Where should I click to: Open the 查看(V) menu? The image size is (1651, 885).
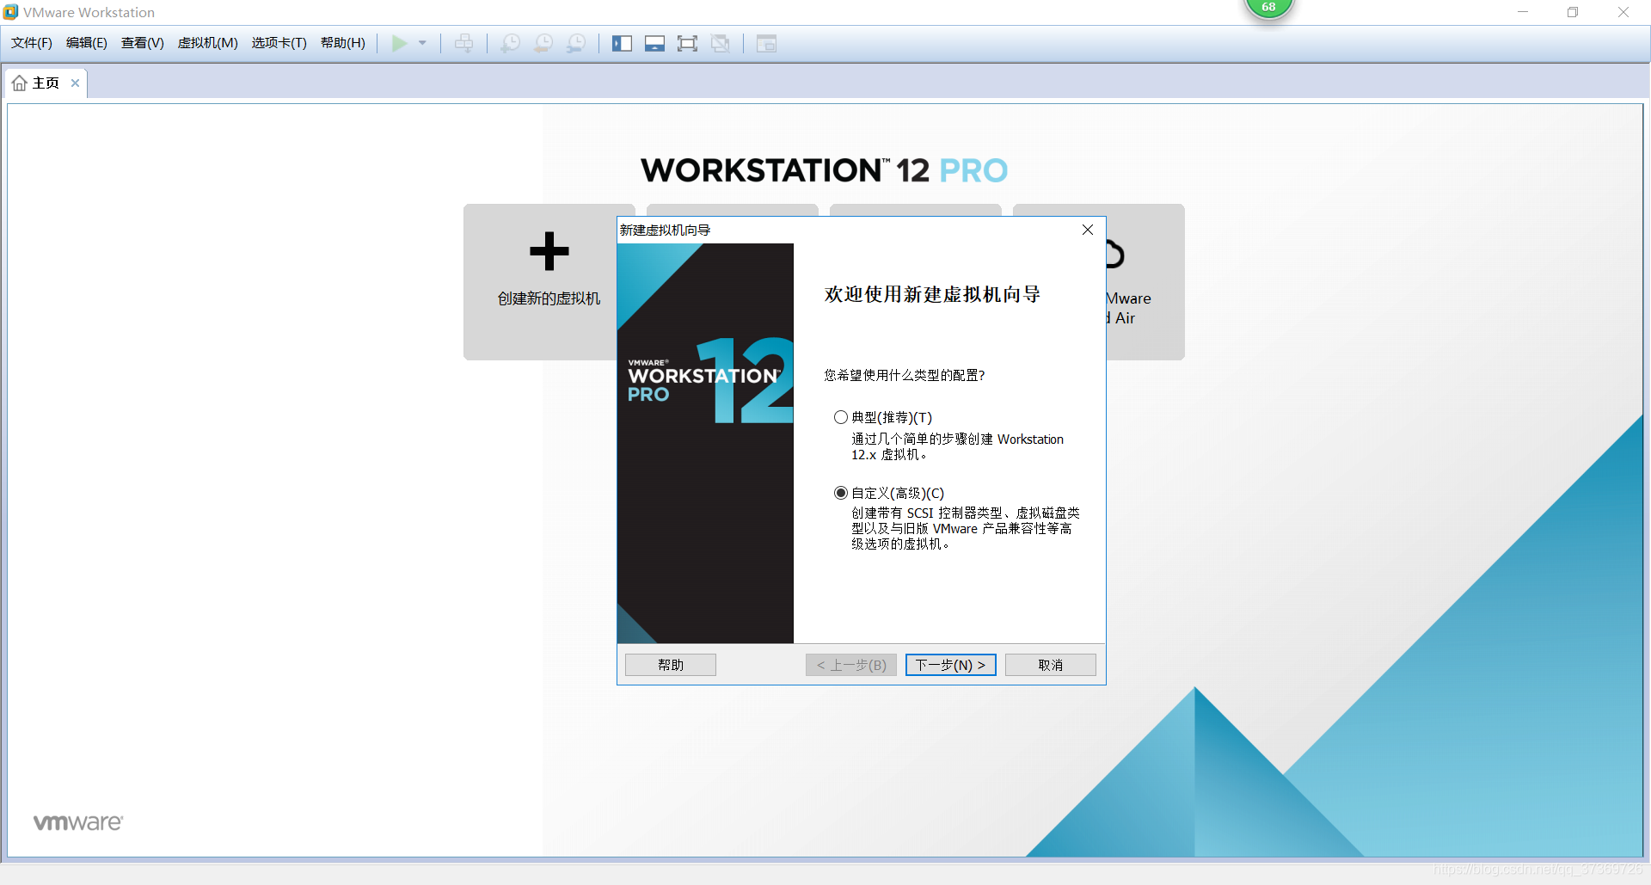tap(143, 43)
